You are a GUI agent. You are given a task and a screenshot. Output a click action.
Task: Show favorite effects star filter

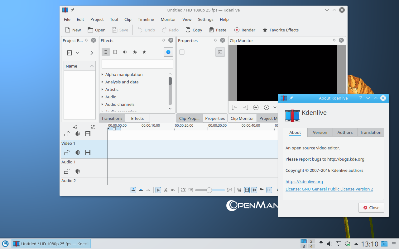[x=144, y=52]
